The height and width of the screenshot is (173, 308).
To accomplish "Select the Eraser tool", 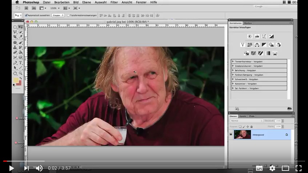I will [x=15, y=52].
